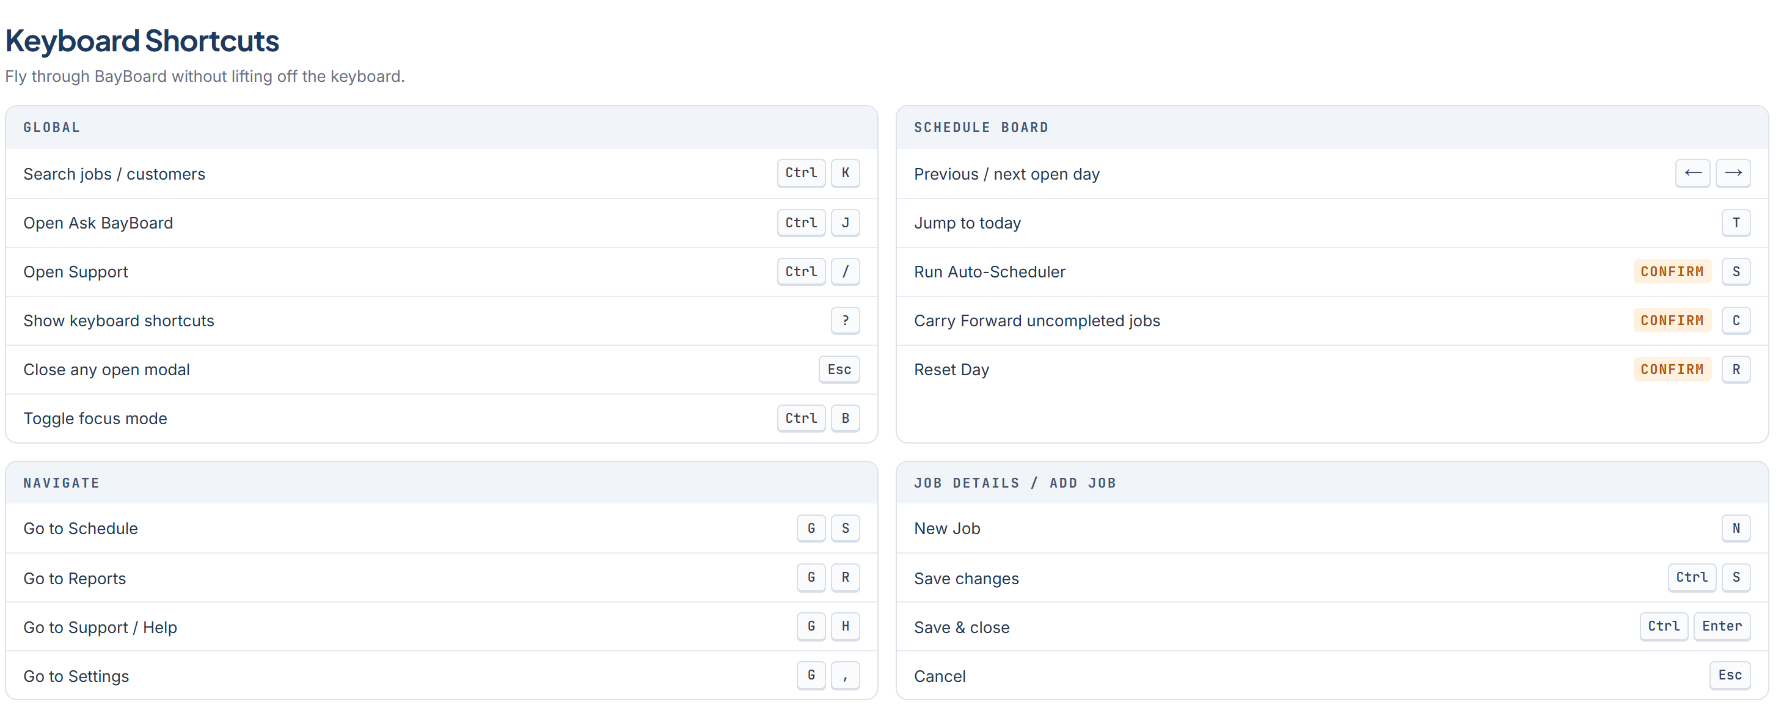Viewport: 1784px width, 721px height.
Task: Click the T key in Jump to today row
Action: [x=1736, y=223]
